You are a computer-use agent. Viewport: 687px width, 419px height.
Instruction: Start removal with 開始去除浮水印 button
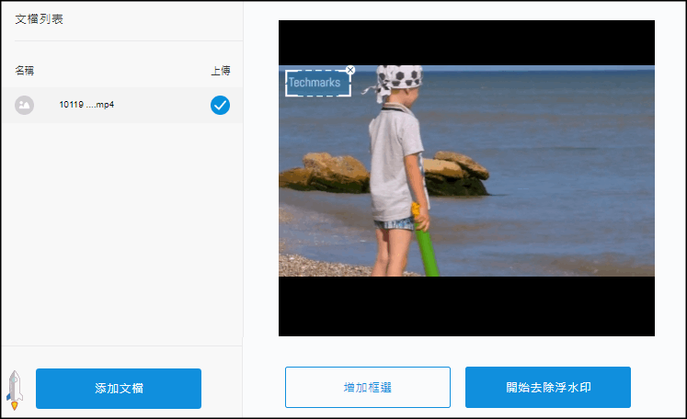point(548,388)
